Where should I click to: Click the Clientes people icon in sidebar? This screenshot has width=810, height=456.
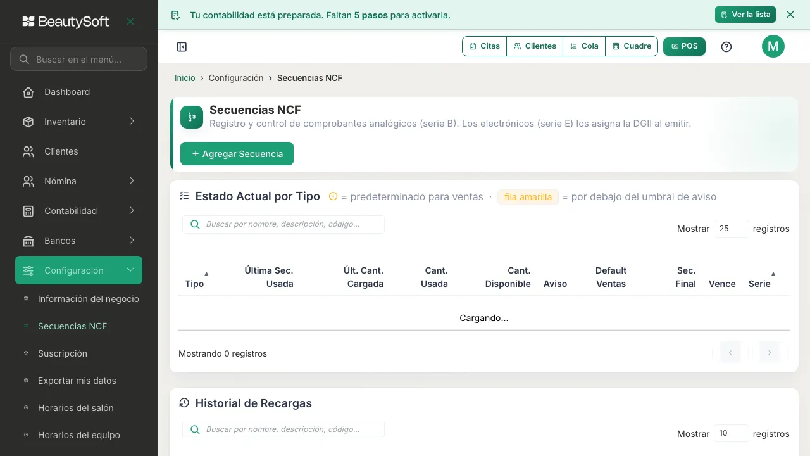[28, 151]
